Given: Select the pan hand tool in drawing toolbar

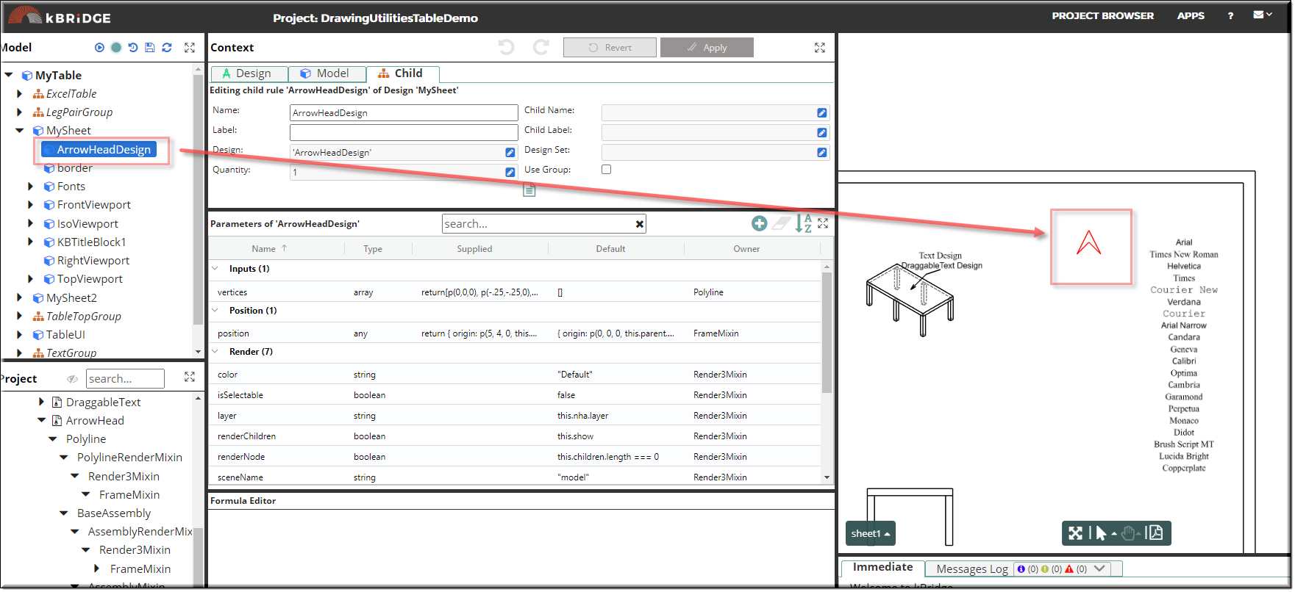Looking at the screenshot, I should click(1129, 533).
